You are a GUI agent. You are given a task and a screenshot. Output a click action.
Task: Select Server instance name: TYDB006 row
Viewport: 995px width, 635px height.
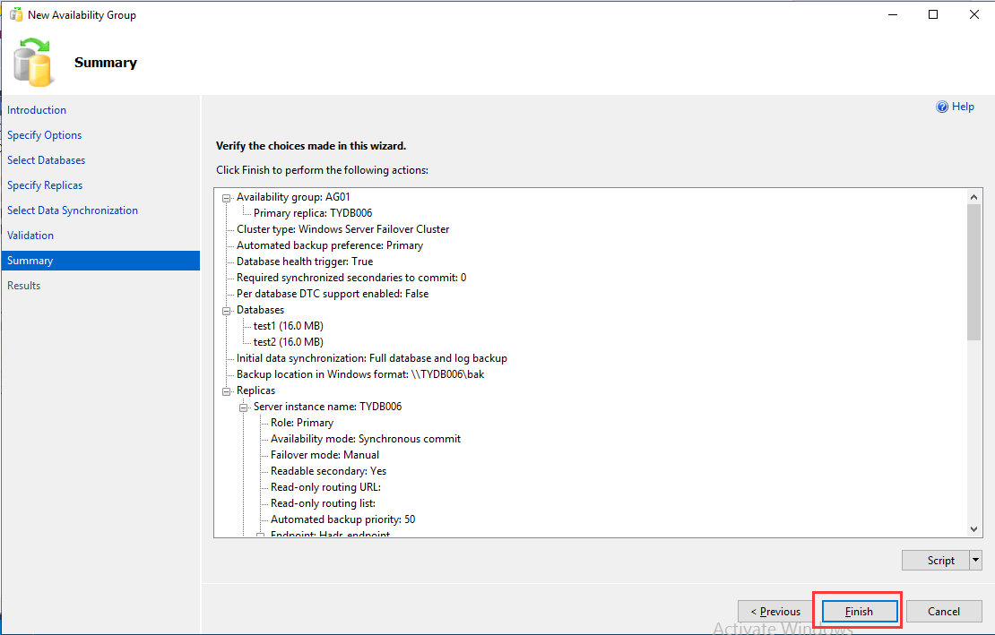pos(327,407)
